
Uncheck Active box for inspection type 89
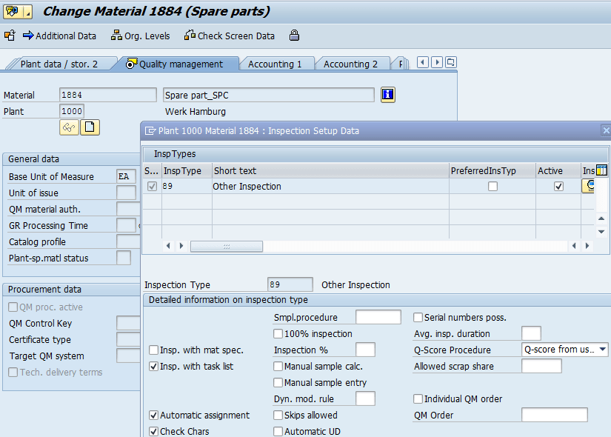click(558, 187)
